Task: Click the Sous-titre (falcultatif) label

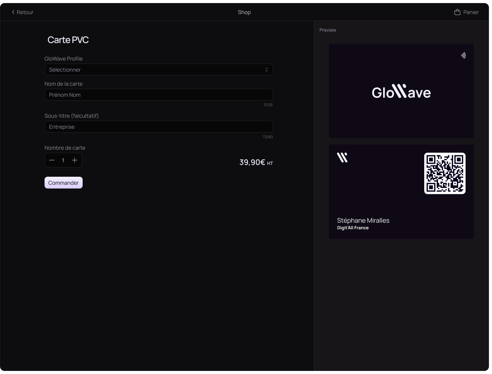Action: tap(72, 116)
